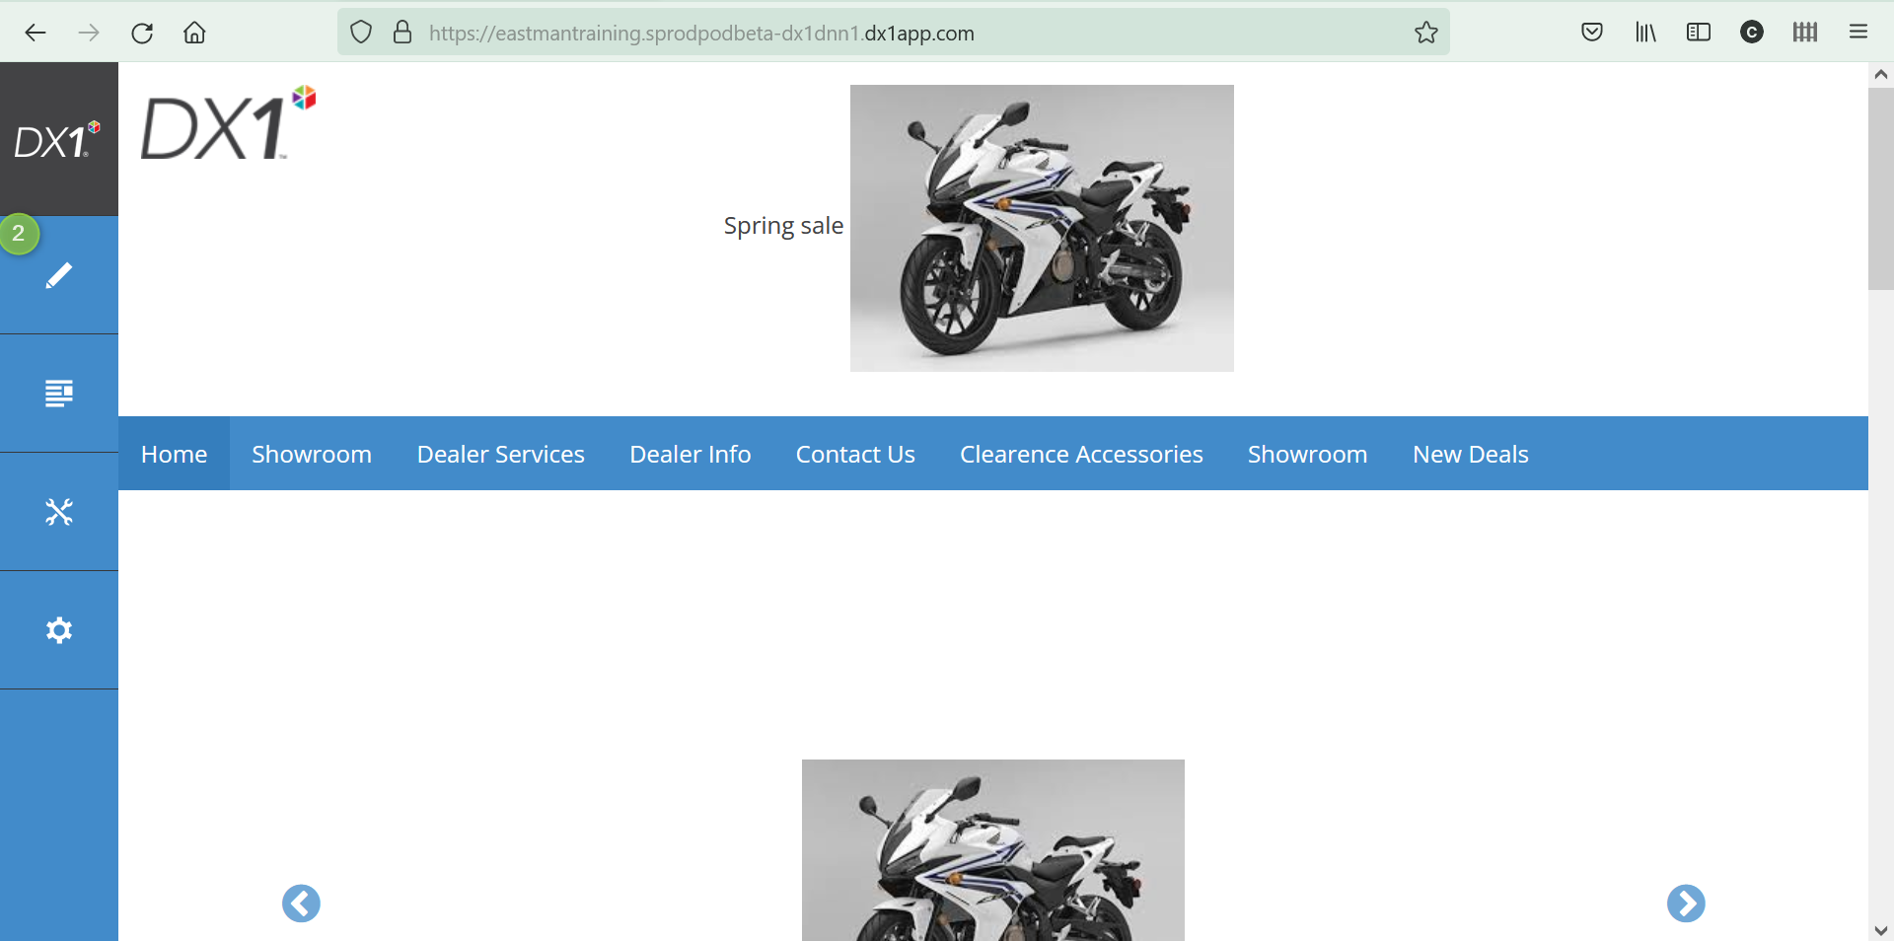Open first Showroom menu item
Viewport: 1894px width, 941px height.
[312, 454]
